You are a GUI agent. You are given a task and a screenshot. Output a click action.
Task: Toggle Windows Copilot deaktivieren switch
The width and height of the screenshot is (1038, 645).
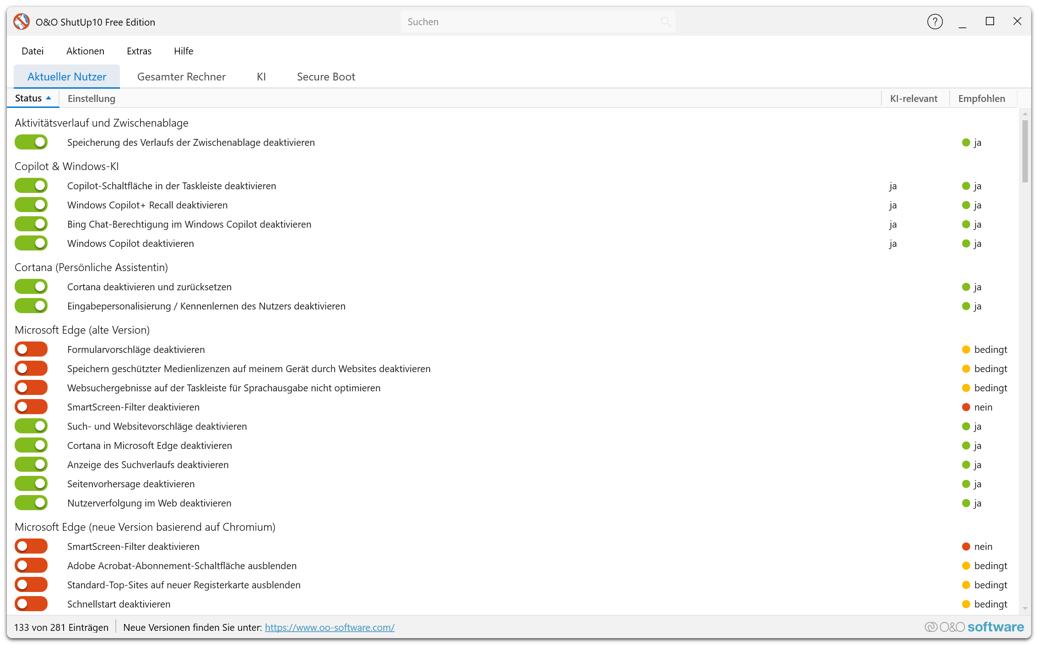tap(31, 243)
